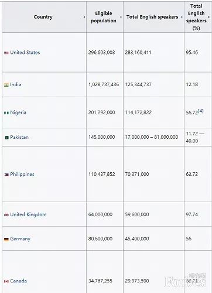The width and height of the screenshot is (212, 293).
Task: Sort by Eligible population column
Action: 121,17
